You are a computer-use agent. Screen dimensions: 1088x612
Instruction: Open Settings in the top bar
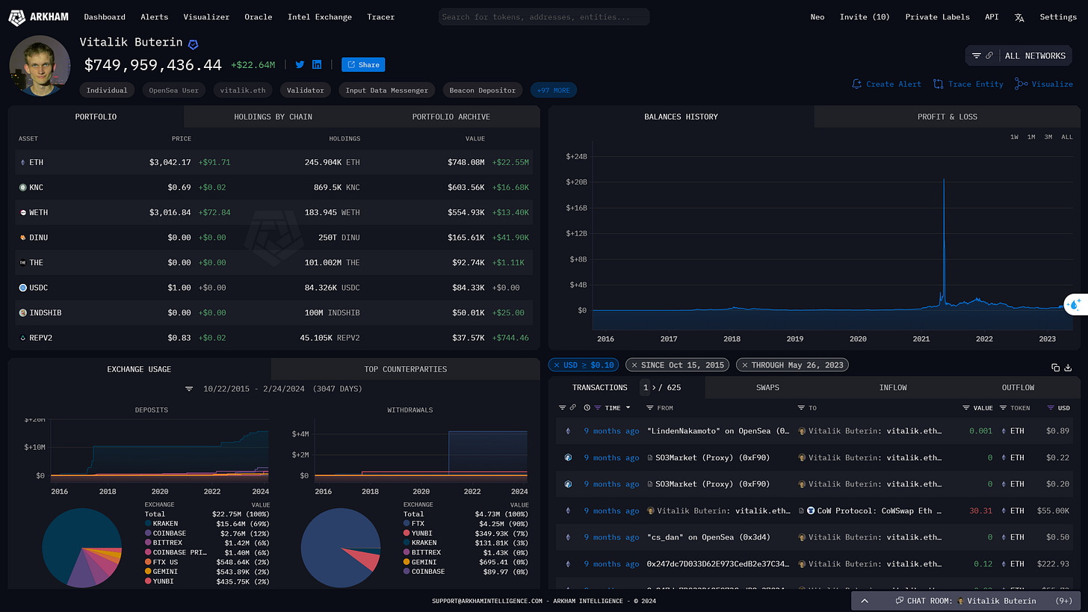[x=1058, y=16]
